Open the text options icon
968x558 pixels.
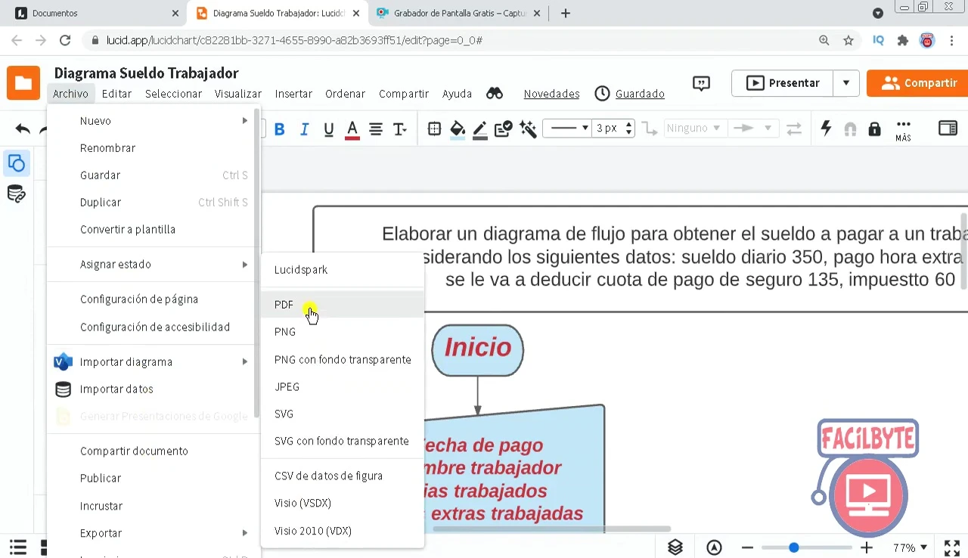[x=400, y=129]
